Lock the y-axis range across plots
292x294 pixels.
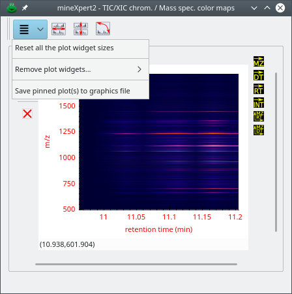coord(81,29)
